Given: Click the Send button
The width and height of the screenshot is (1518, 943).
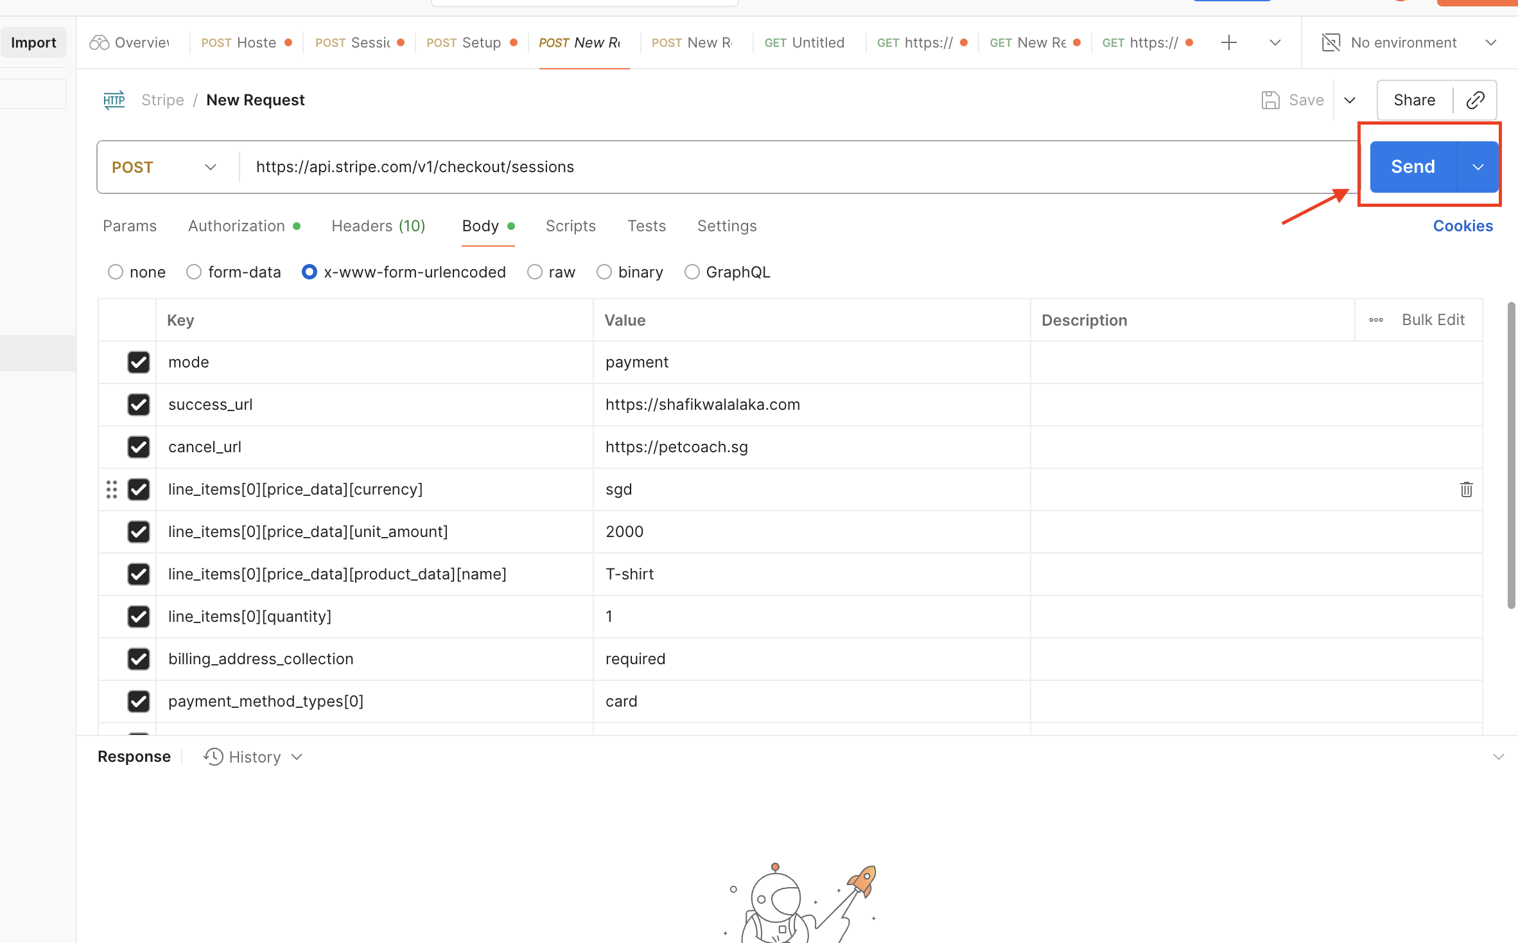Looking at the screenshot, I should click(x=1413, y=167).
